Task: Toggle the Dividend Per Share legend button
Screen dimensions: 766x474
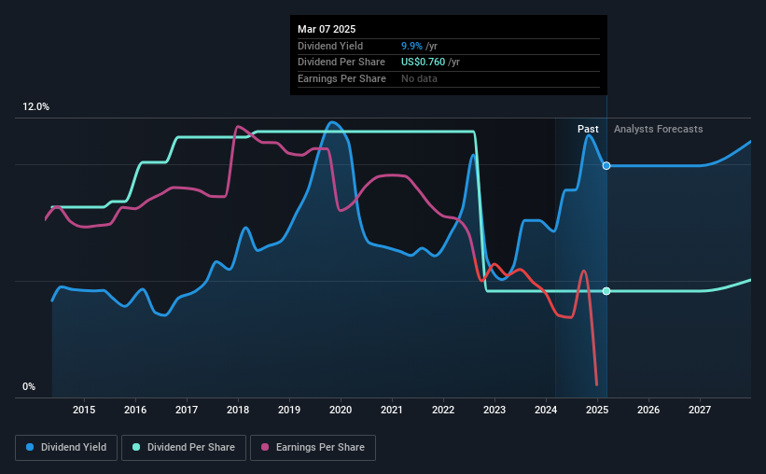Action: pos(184,448)
